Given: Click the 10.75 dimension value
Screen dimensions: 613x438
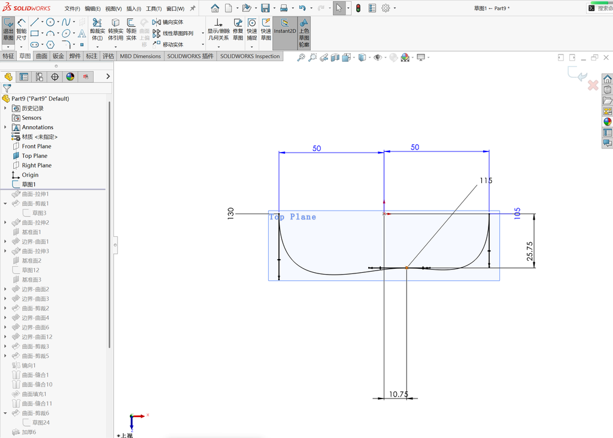Looking at the screenshot, I should coord(398,394).
